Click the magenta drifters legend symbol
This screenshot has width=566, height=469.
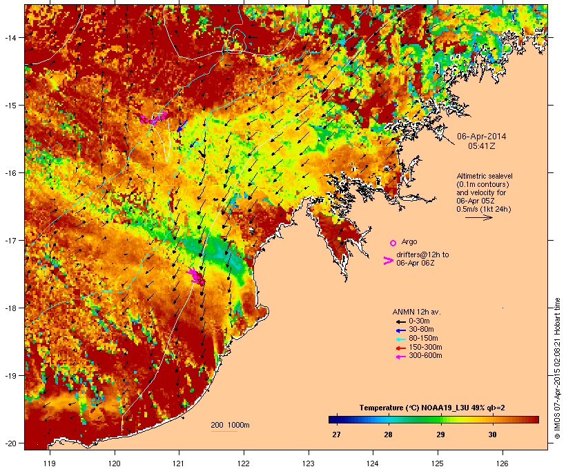pyautogui.click(x=388, y=261)
